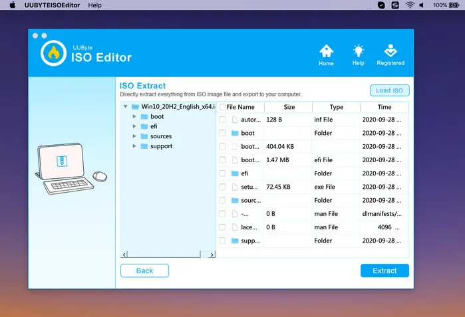
Task: Open the UUBYTEISOEditor menu
Action: tap(52, 5)
